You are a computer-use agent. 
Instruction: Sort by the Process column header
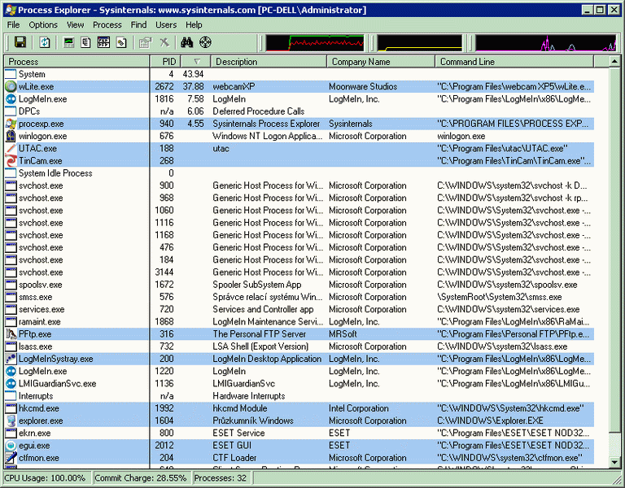pyautogui.click(x=77, y=62)
